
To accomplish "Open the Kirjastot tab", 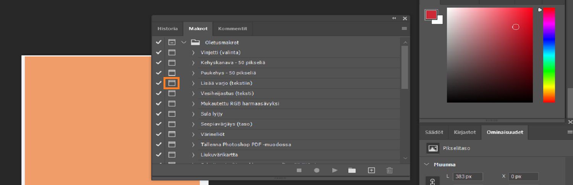I will 465,132.
